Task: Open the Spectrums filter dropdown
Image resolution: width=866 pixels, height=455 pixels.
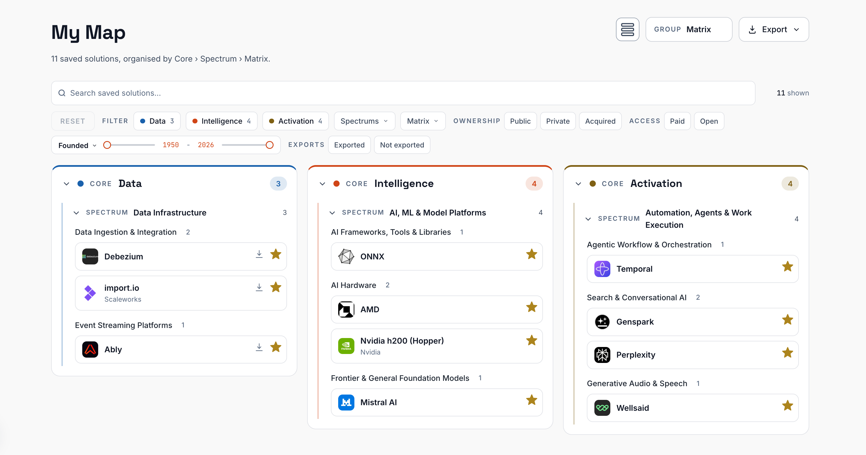Action: click(x=364, y=121)
